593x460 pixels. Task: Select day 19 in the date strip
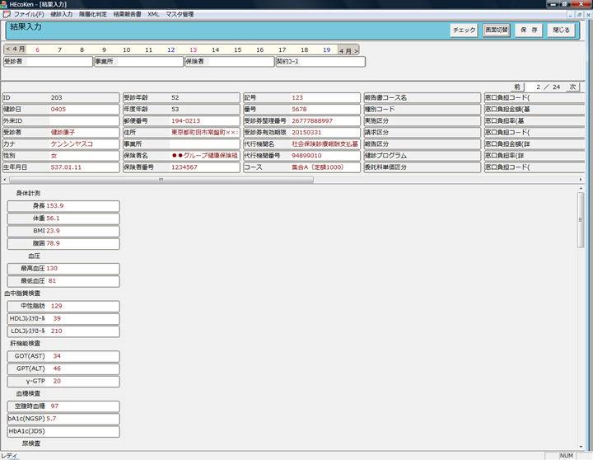coord(326,50)
